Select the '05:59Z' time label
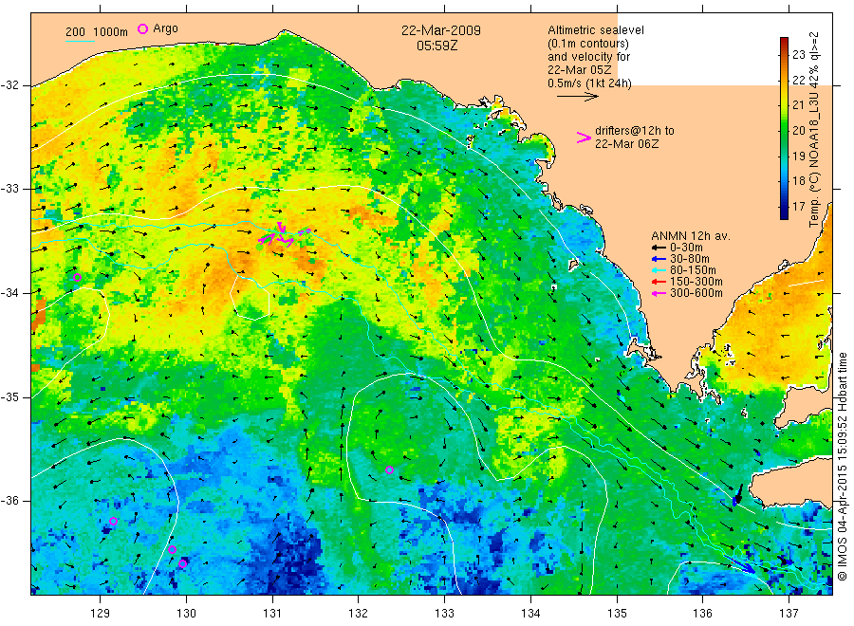This screenshot has width=854, height=626. (436, 46)
